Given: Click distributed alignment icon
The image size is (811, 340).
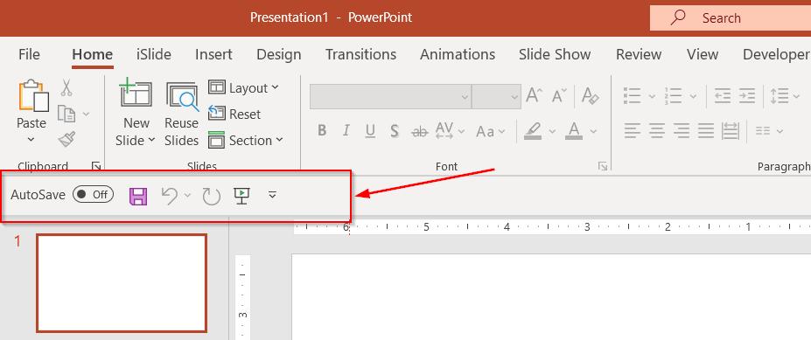Looking at the screenshot, I should (x=731, y=131).
